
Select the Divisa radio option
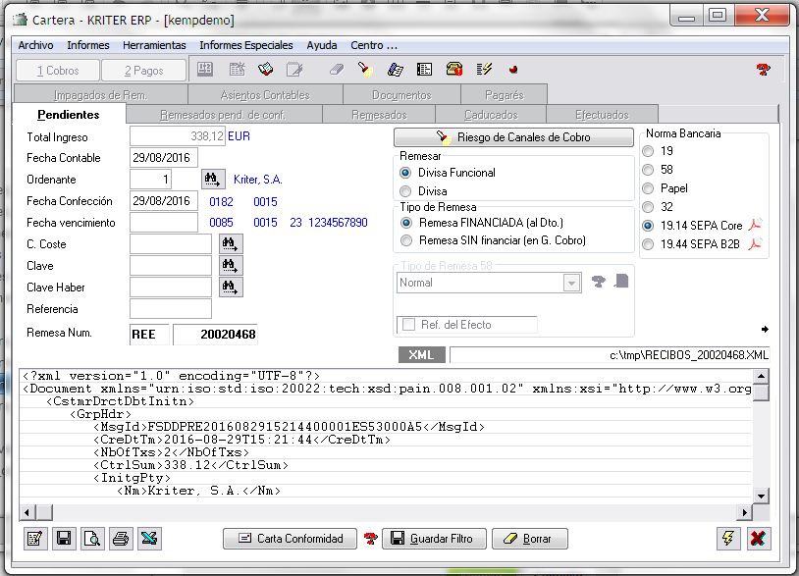point(405,191)
